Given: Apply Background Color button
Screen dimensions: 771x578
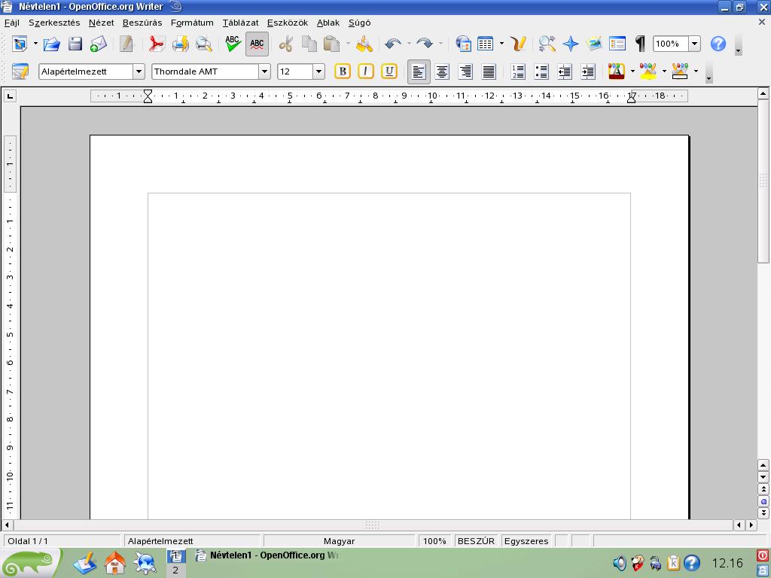Looking at the screenshot, I should [680, 71].
